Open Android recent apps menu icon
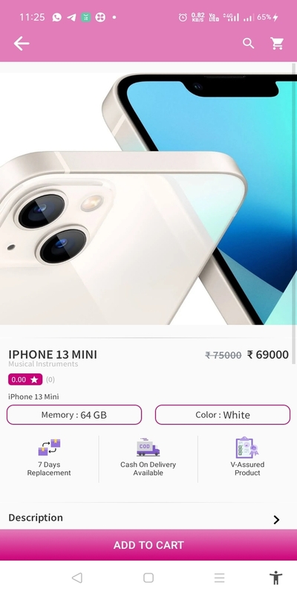The width and height of the screenshot is (297, 595). (219, 578)
